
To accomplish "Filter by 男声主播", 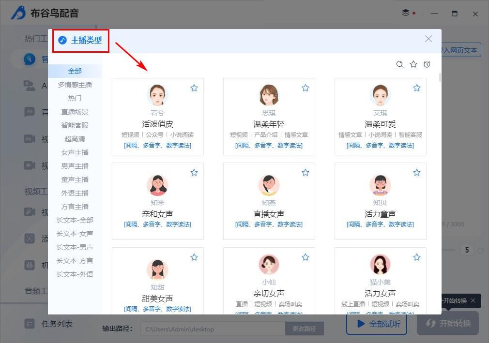I will click(75, 166).
